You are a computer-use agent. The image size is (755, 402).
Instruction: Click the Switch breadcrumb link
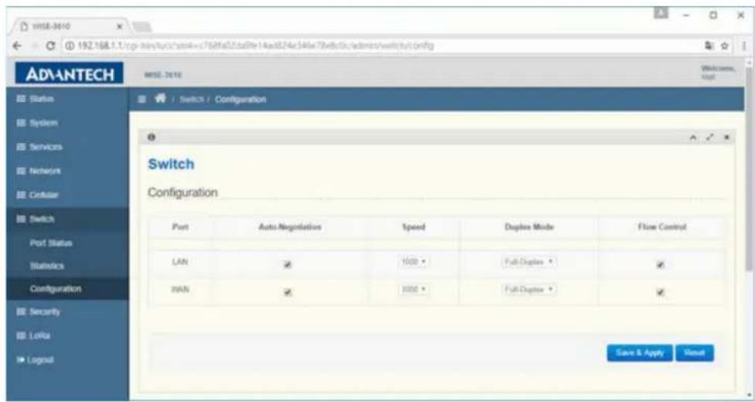(192, 100)
